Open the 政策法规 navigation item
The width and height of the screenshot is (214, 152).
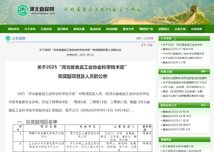click(79, 29)
